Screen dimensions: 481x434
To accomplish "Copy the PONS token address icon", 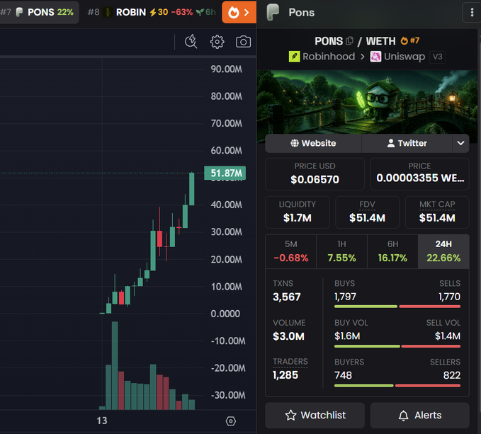I will click(x=349, y=41).
